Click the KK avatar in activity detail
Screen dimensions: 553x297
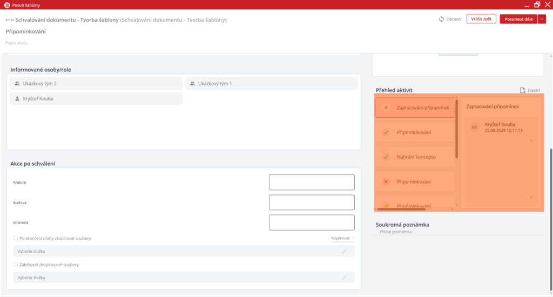[474, 127]
